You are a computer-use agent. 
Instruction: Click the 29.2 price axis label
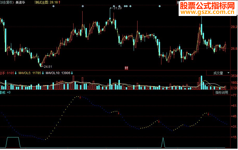(x=234, y=27)
